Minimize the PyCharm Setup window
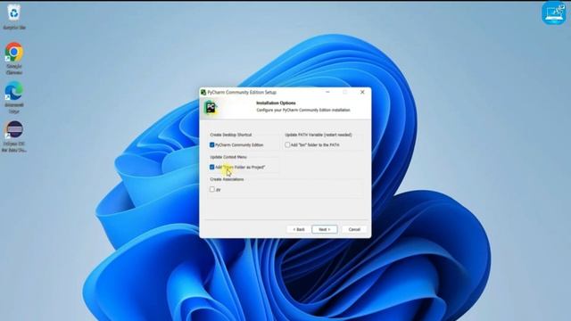Screen dimensions: 571x321 tap(327, 92)
